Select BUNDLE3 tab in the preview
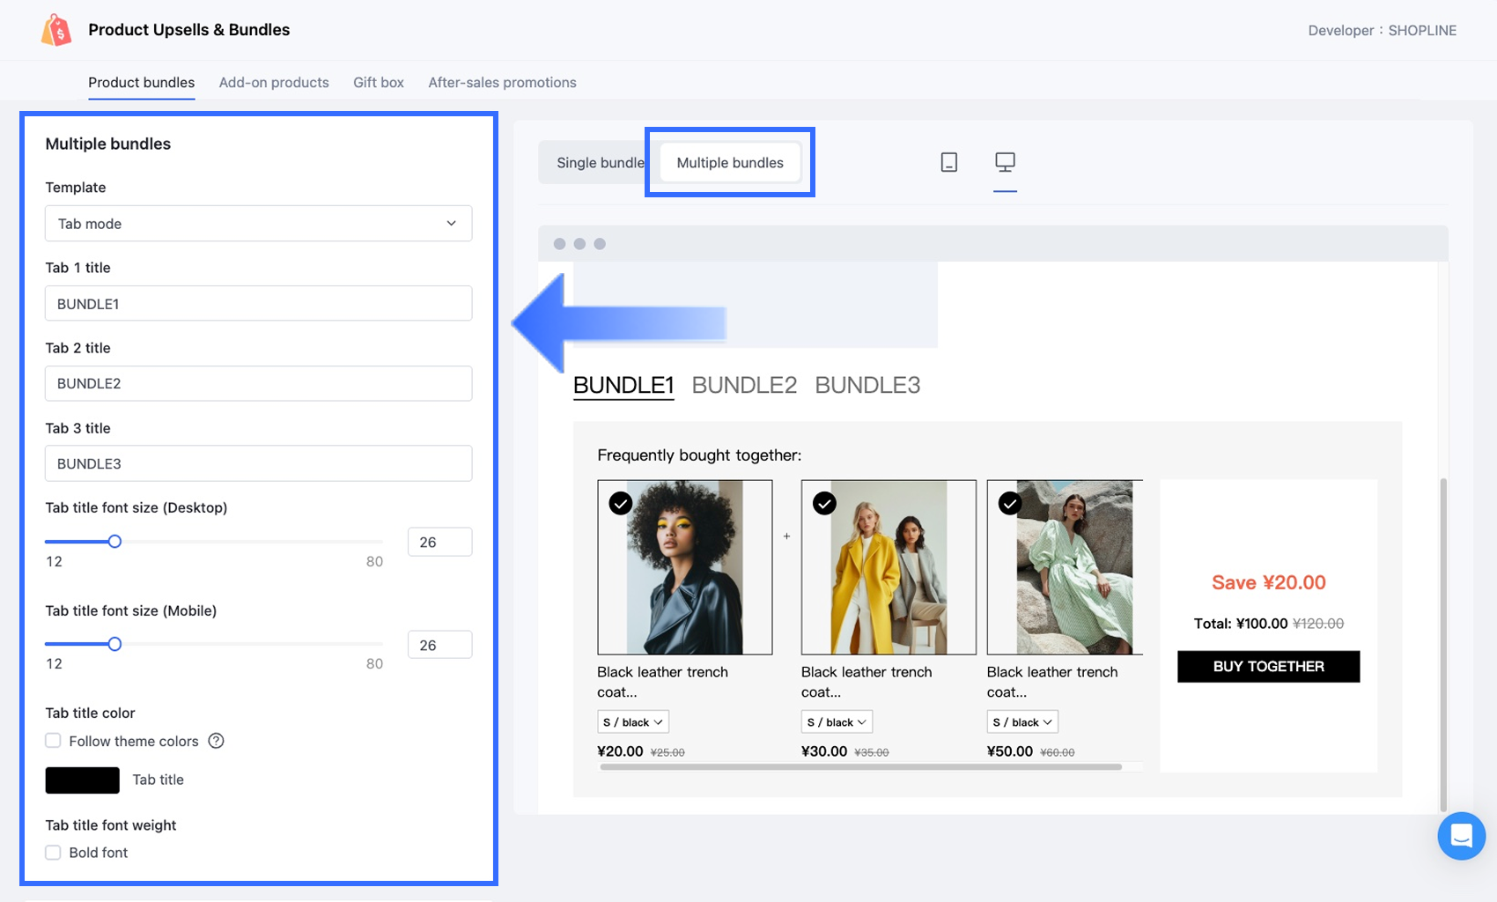 click(x=867, y=385)
